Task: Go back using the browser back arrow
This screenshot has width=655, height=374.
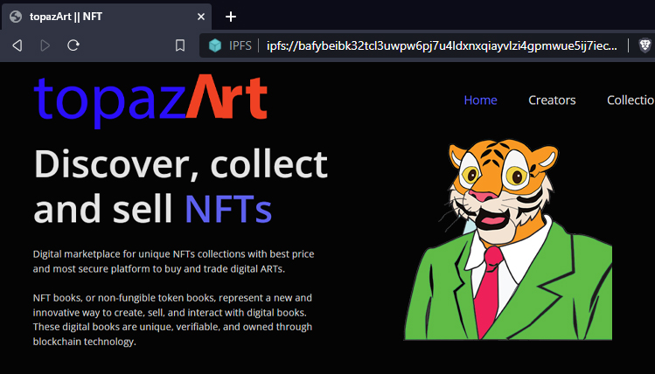Action: click(x=17, y=45)
